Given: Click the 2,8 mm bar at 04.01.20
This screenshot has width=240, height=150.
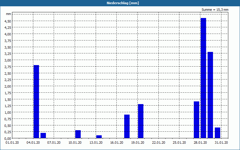Looking at the screenshot, I should (36, 102).
